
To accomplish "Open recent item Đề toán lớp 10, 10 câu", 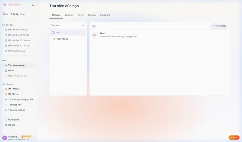I will point(19,46).
